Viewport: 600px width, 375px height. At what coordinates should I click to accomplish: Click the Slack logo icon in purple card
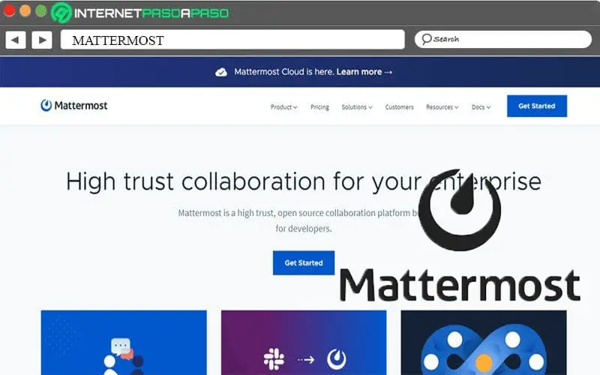[x=274, y=359]
